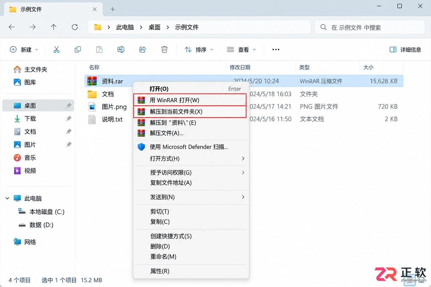Image resolution: width=431 pixels, height=287 pixels.
Task: Click 桌面 in the address breadcrumb
Action: point(154,27)
